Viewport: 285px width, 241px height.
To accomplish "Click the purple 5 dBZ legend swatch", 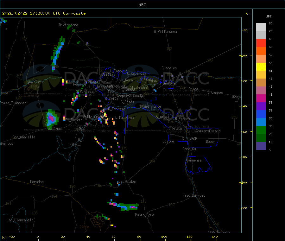I will tap(261, 146).
